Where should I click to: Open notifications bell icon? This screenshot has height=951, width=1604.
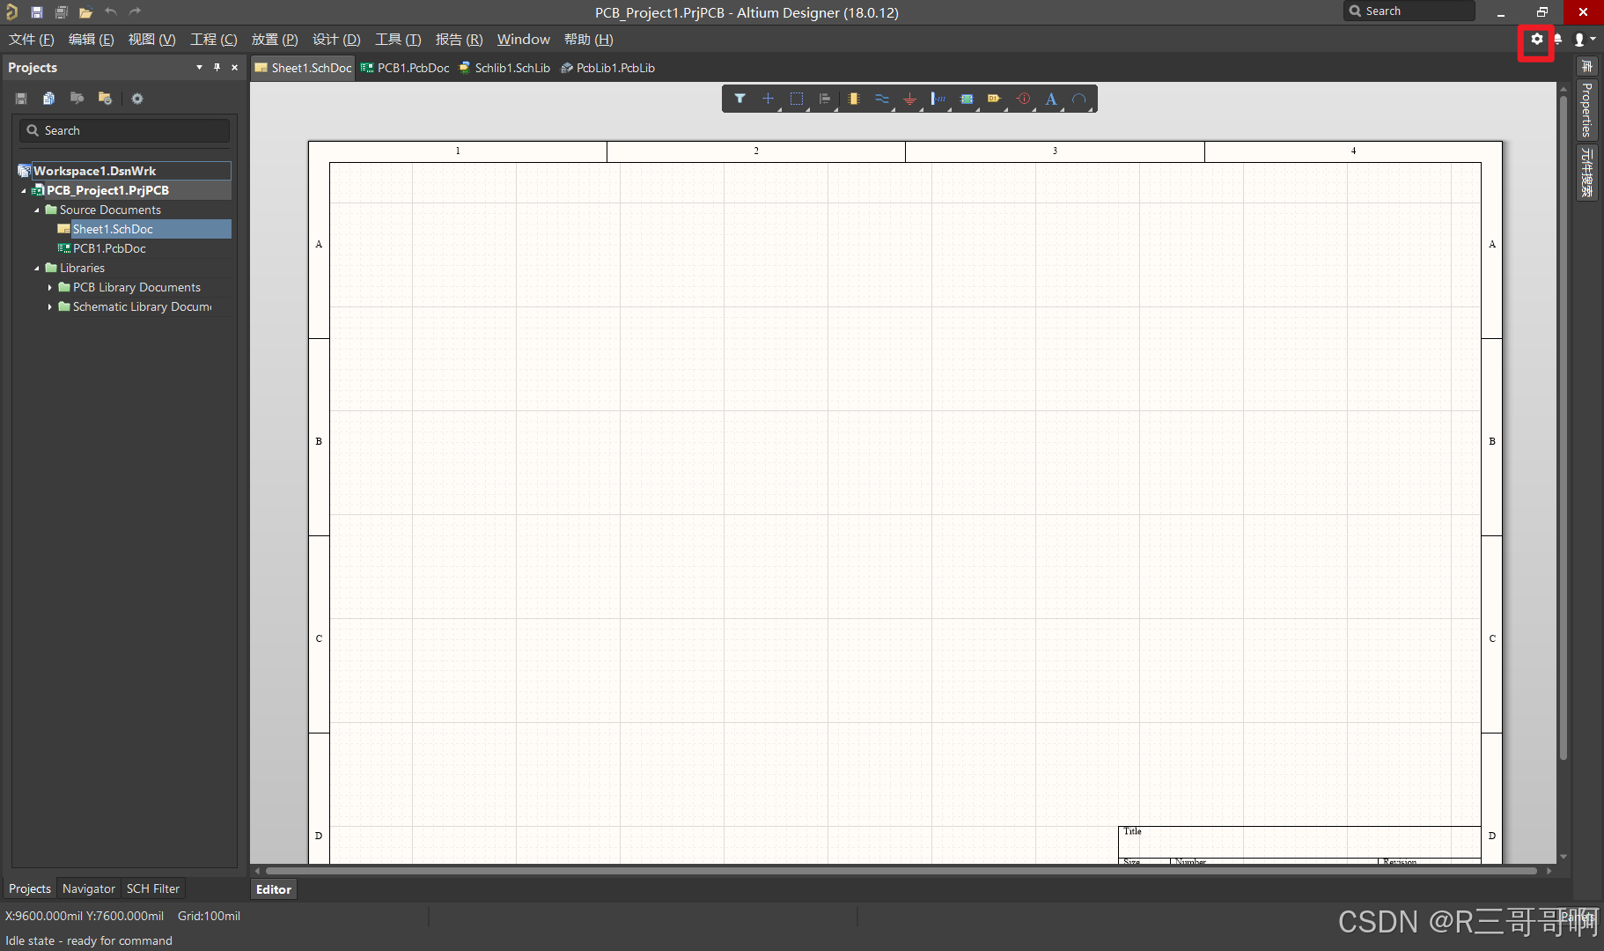pos(1558,40)
